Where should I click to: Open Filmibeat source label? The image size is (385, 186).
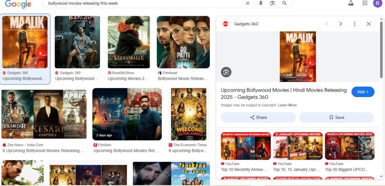pos(168,73)
